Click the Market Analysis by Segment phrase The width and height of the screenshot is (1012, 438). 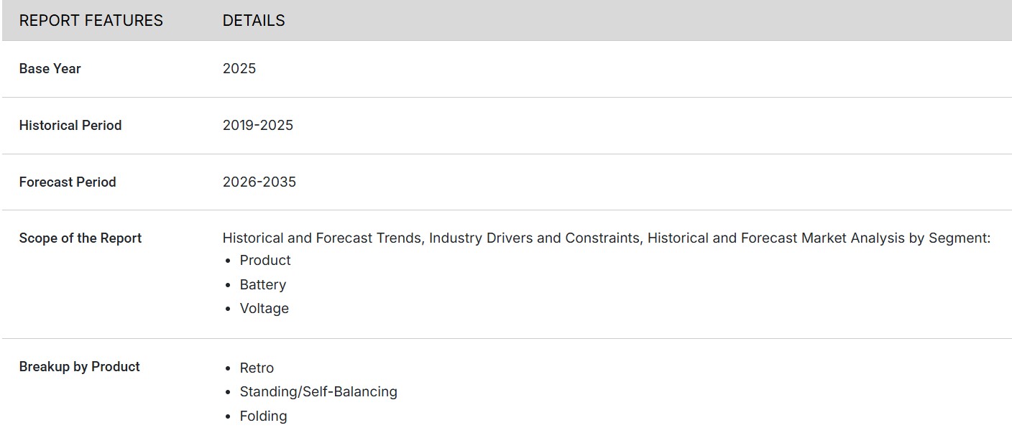(896, 238)
